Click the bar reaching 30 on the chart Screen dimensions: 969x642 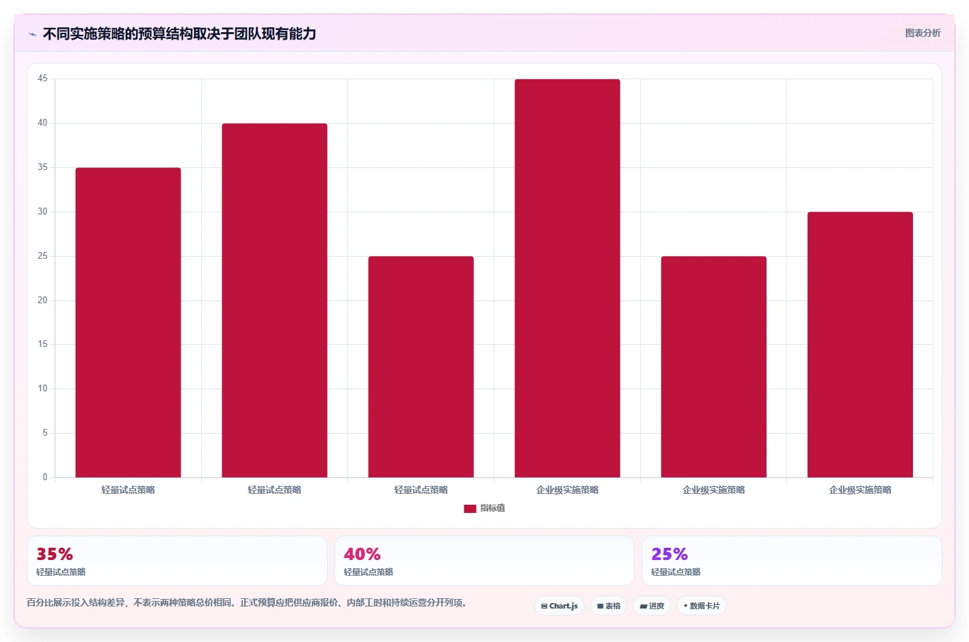tap(860, 345)
